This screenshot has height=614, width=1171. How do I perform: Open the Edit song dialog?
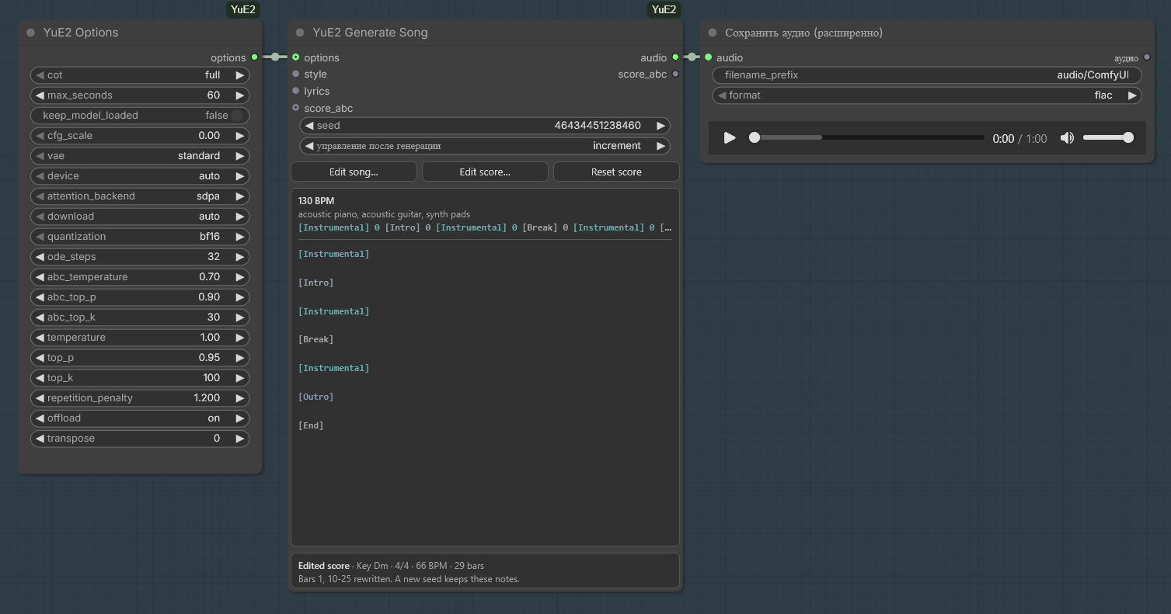point(354,172)
